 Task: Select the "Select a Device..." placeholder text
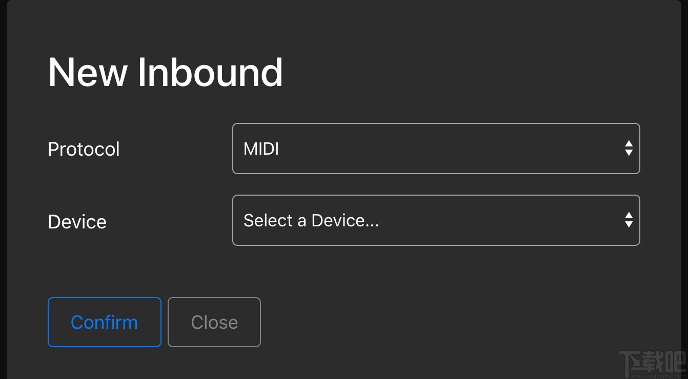click(x=311, y=220)
